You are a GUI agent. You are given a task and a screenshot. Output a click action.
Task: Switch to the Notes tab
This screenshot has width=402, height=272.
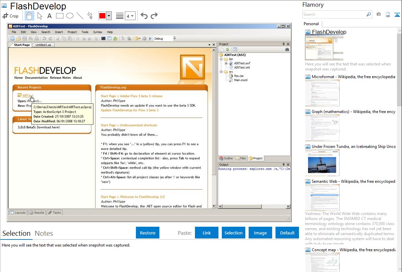point(44,233)
